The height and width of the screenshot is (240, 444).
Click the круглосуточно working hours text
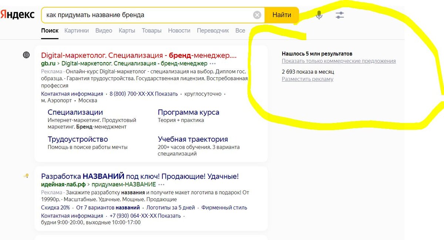pyautogui.click(x=203, y=94)
